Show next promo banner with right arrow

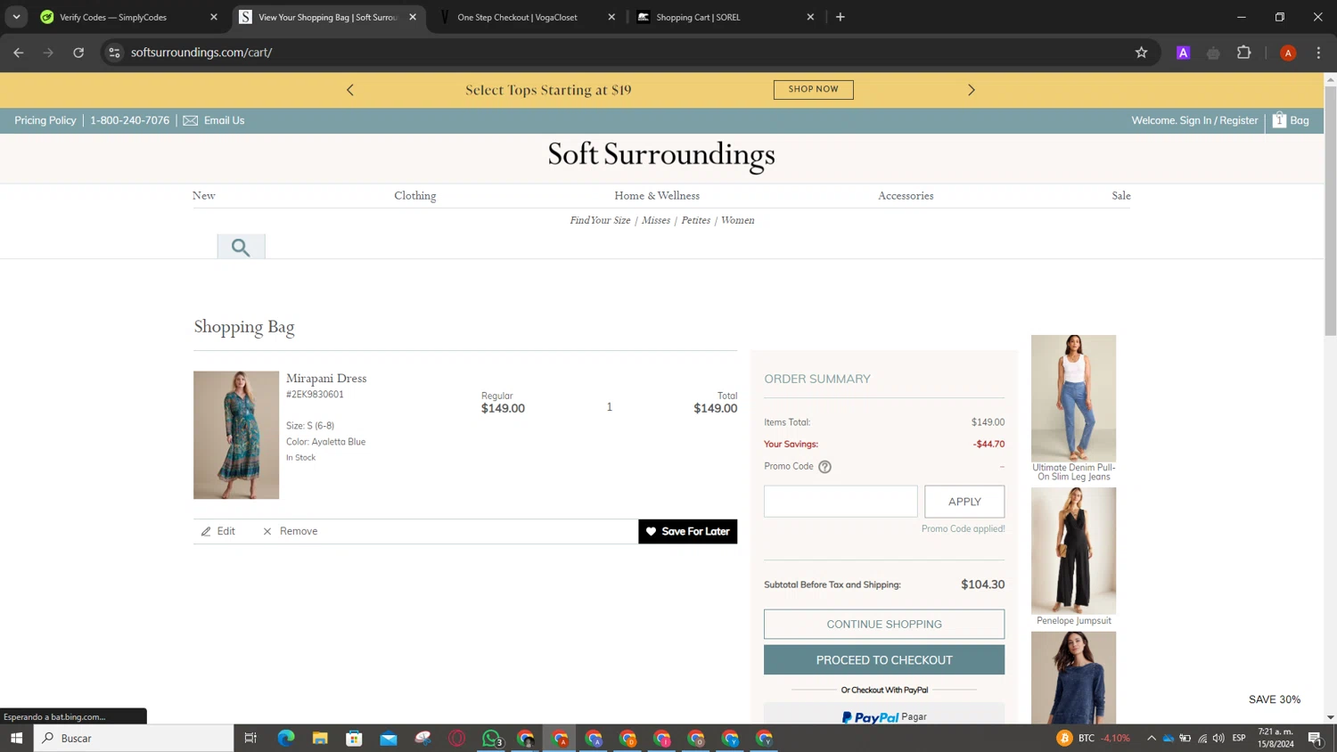[972, 90]
